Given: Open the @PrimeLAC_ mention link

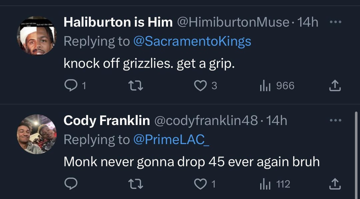Looking at the screenshot, I should [x=171, y=139].
